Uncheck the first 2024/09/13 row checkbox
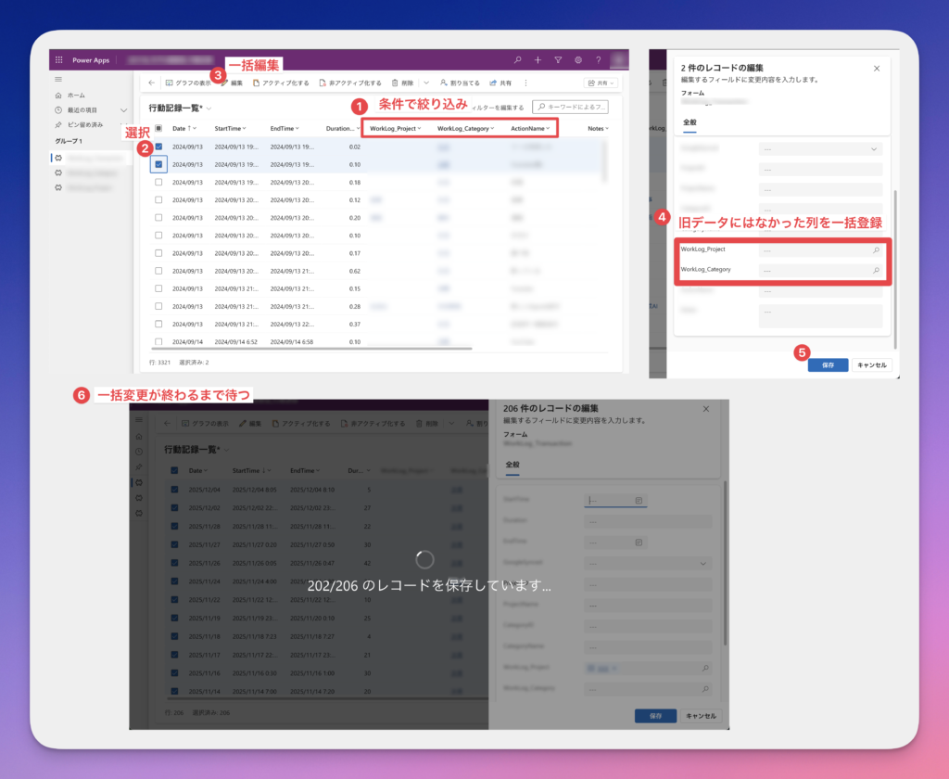949x779 pixels. click(158, 147)
